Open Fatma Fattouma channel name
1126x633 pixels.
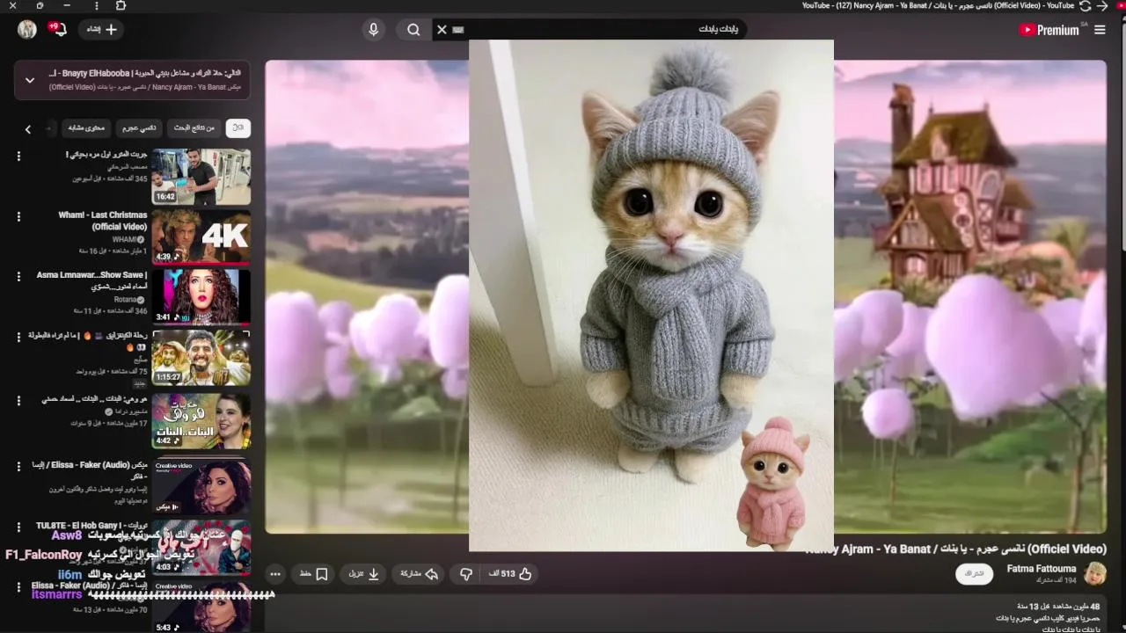(x=1042, y=569)
